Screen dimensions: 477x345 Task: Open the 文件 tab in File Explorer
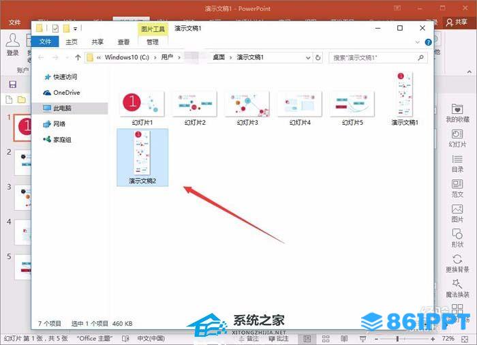(45, 42)
